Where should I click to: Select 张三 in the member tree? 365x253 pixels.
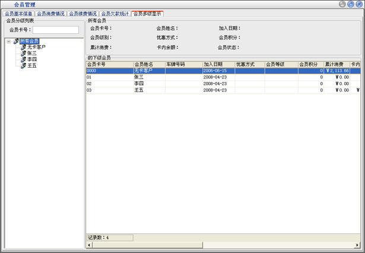(32, 53)
